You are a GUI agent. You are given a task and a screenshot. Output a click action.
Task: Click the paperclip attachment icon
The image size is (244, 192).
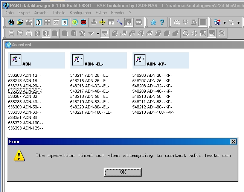pyautogui.click(x=65, y=23)
